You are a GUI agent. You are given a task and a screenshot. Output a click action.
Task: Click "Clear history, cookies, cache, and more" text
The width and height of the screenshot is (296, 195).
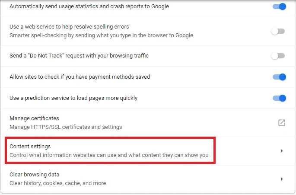(57, 183)
